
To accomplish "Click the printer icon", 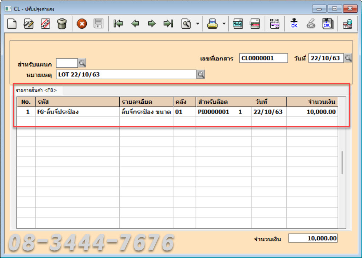I will tap(212, 24).
